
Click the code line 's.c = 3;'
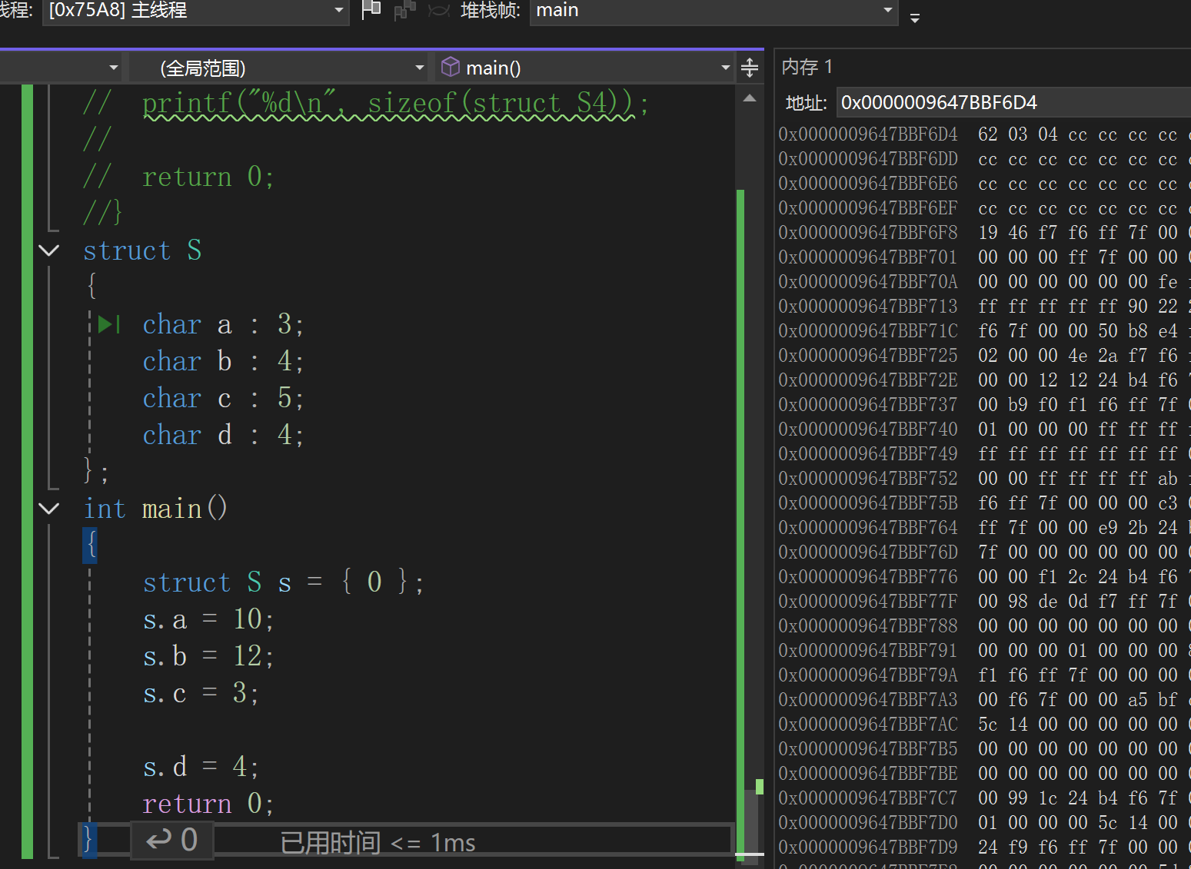(201, 693)
